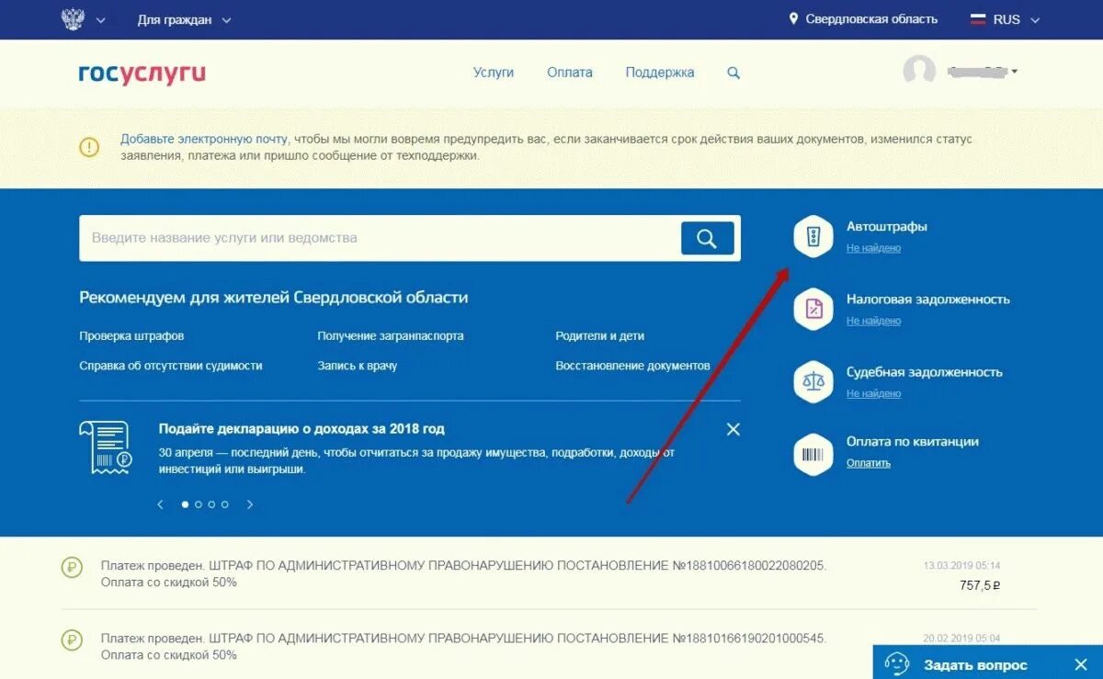Click 'Не найдено' under Налоговая задолженность
The width and height of the screenshot is (1103, 679).
(873, 321)
